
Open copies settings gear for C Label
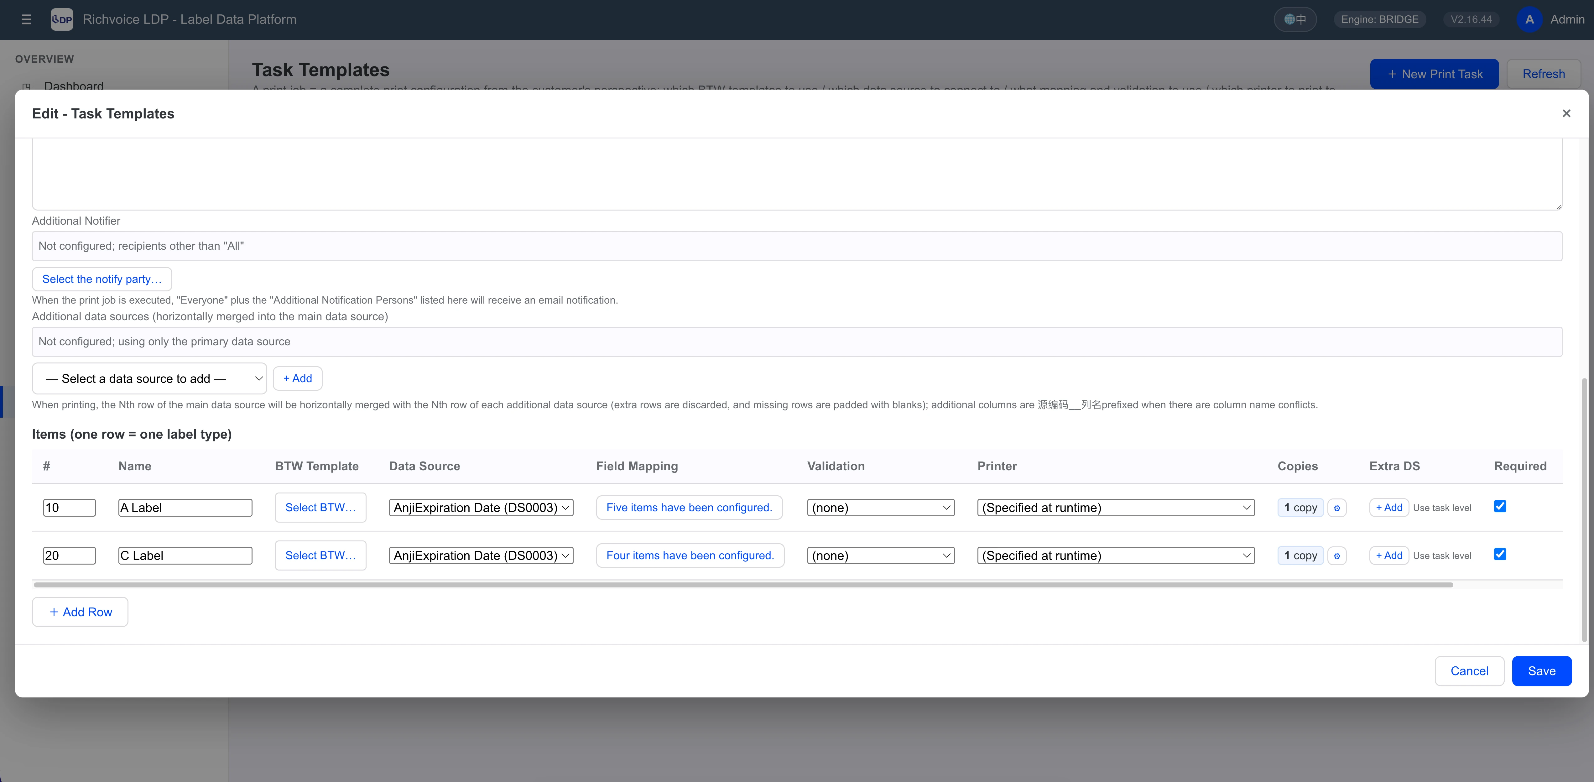pos(1336,556)
